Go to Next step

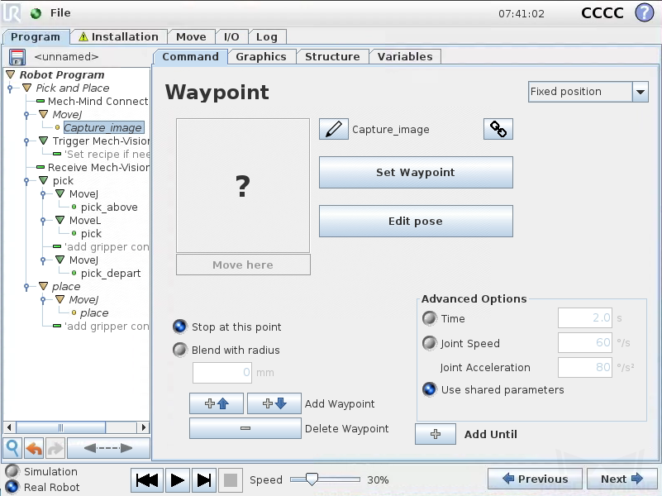[622, 479]
